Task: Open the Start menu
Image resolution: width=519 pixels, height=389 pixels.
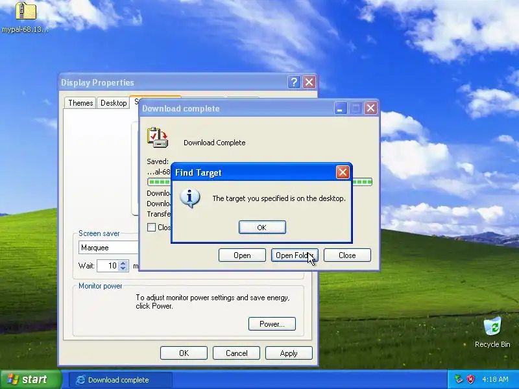Action: click(x=30, y=379)
